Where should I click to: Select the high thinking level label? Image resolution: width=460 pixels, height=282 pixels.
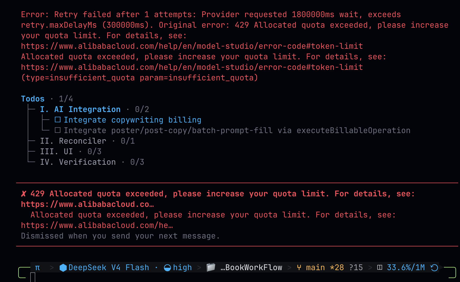182,268
